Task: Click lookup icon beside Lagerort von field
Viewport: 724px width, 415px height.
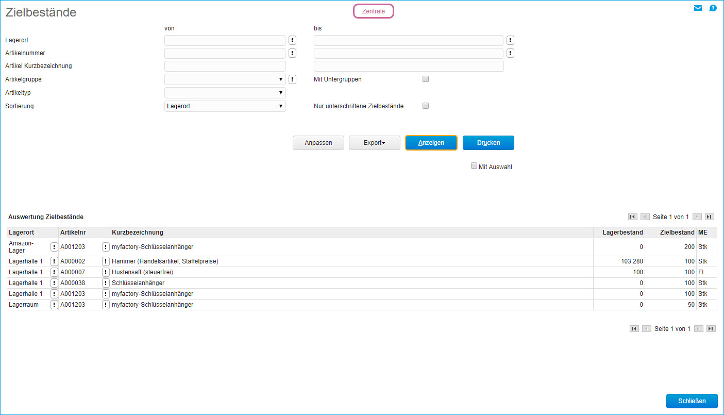Action: tap(292, 40)
